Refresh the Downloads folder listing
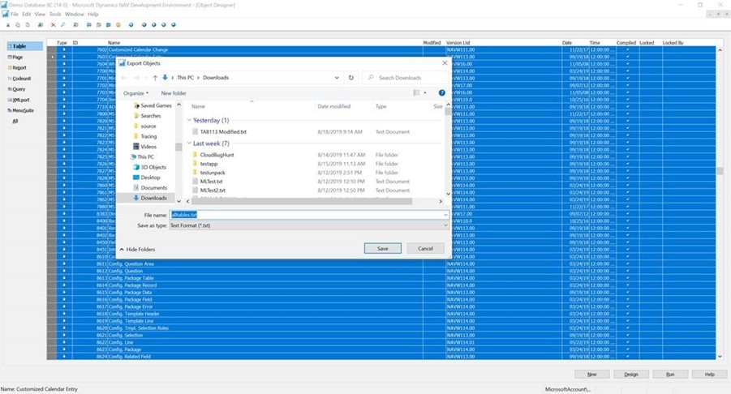 tap(351, 78)
